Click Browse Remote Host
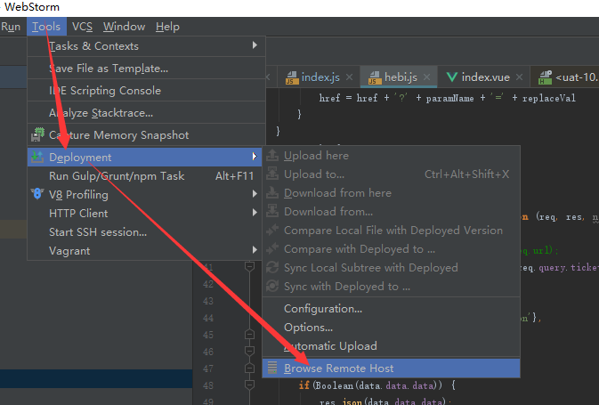This screenshot has width=599, height=405. tap(392, 369)
